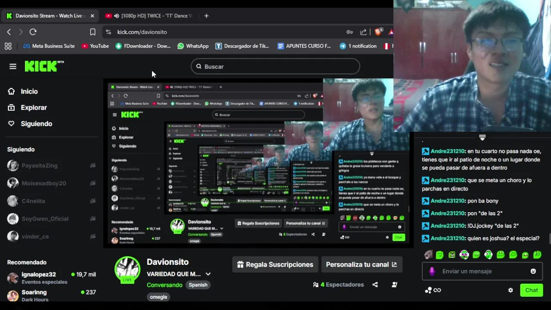Open the Descargador de Tik... bookmark
Screen dimensions: 551x310
(x=242, y=46)
